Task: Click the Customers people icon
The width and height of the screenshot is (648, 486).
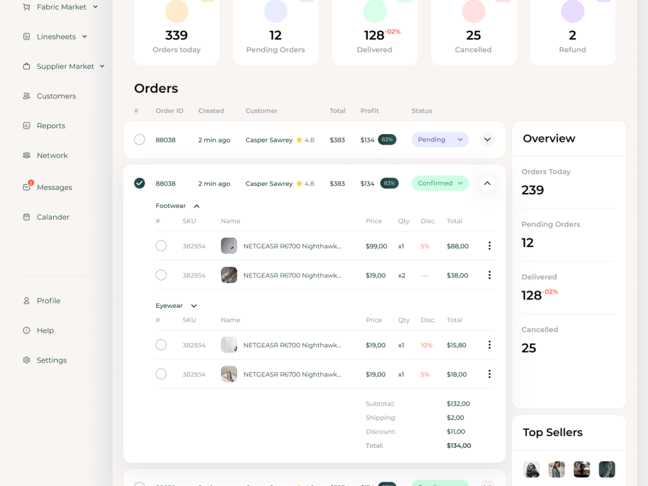Action: click(x=27, y=97)
